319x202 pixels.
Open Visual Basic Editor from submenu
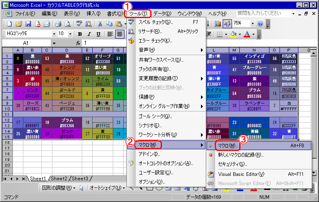click(x=241, y=174)
